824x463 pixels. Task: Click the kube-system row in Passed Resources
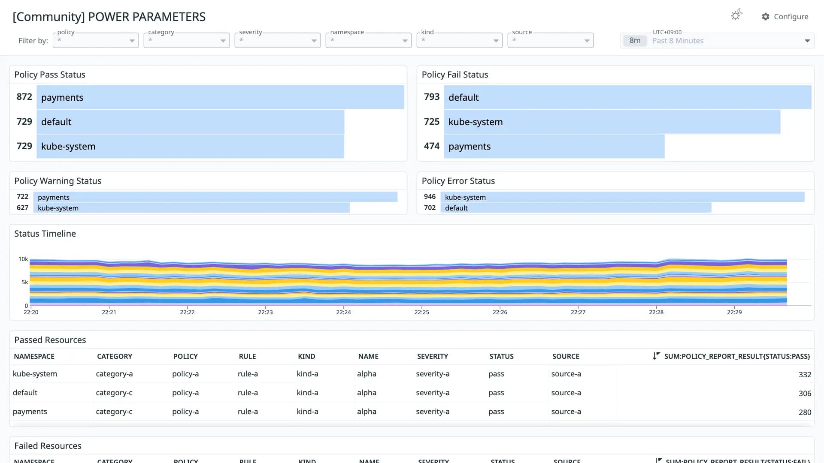click(x=412, y=374)
